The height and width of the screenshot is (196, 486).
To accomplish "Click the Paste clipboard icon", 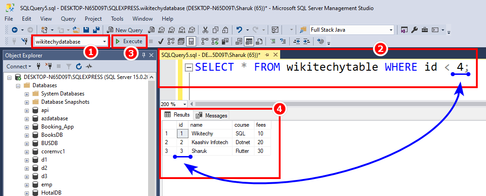I will [x=226, y=30].
